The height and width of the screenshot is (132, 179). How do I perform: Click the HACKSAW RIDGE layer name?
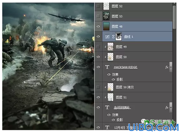(125, 67)
